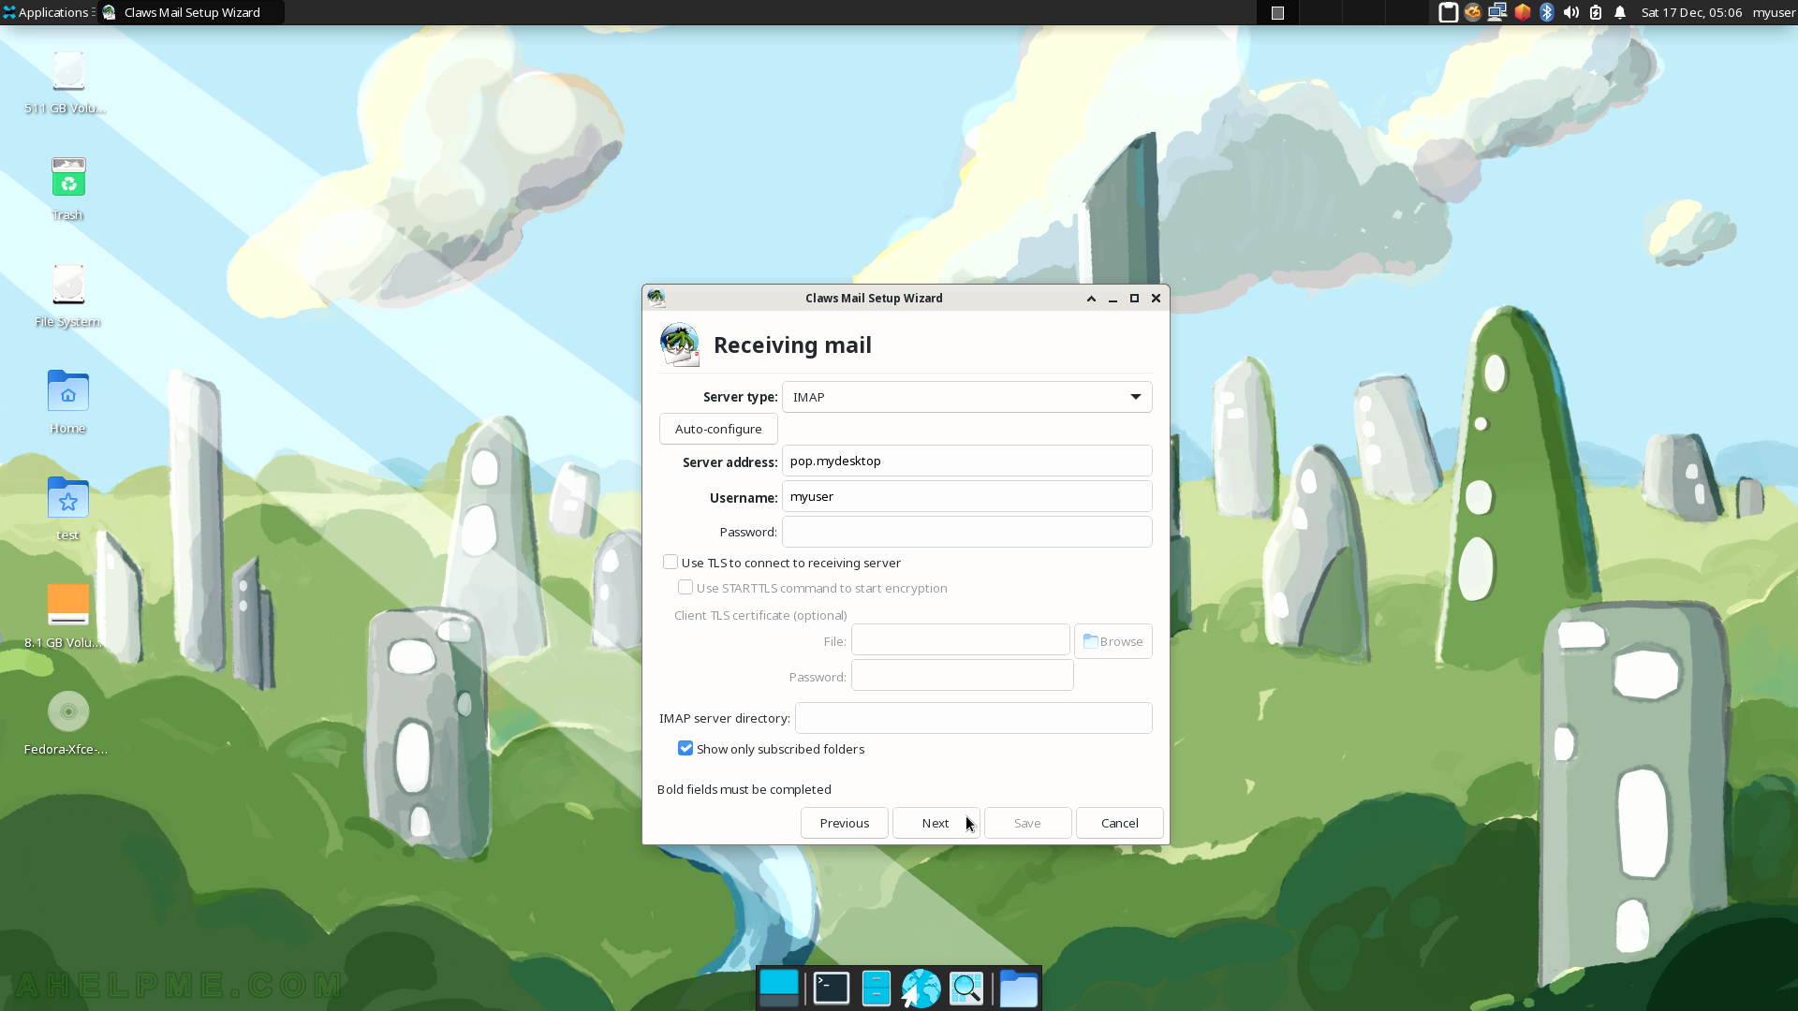Open the folder icon in the dock
This screenshot has width=1798, height=1011.
pos(1018,989)
